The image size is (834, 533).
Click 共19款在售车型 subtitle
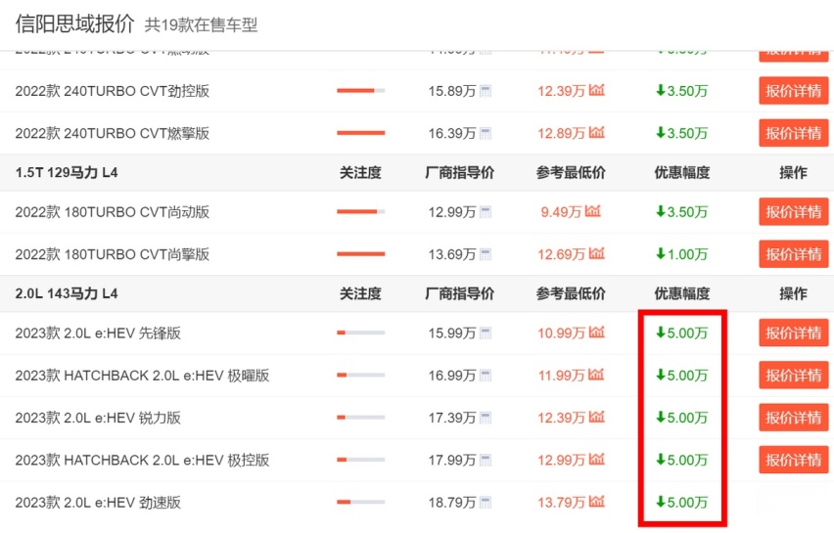point(201,25)
